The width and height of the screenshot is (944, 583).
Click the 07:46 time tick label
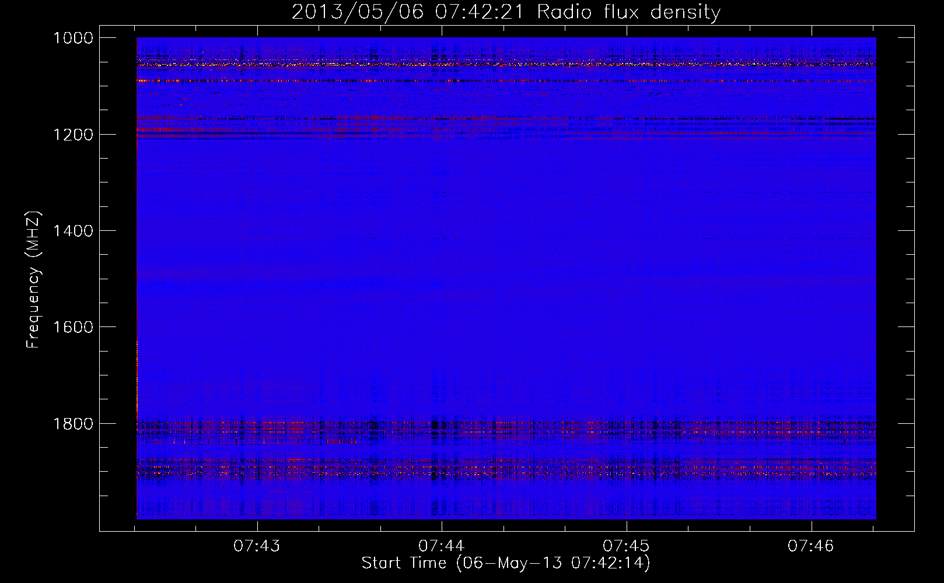[811, 546]
